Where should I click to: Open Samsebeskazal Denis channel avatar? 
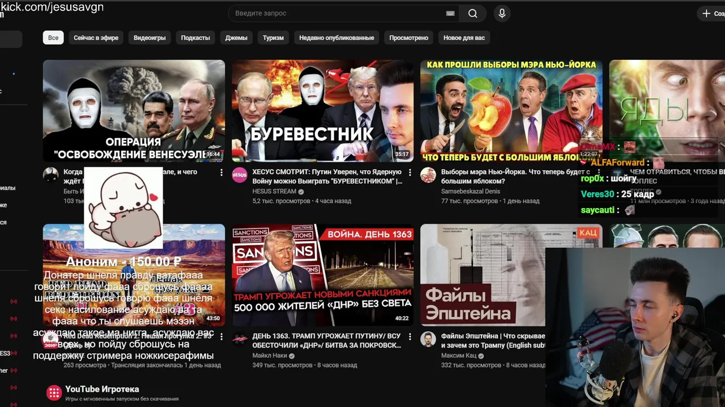(x=428, y=175)
